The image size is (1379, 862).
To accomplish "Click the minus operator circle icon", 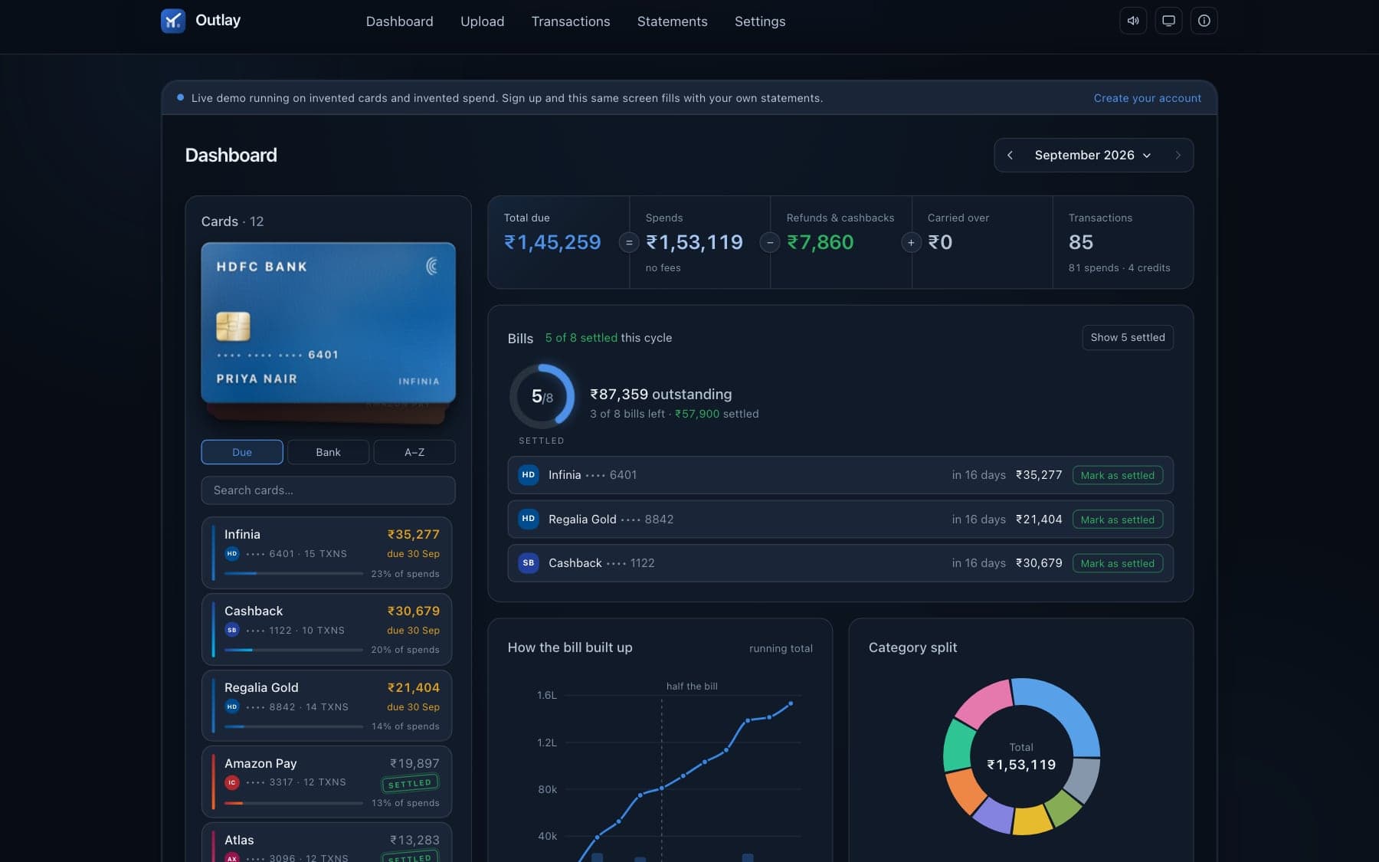I will pyautogui.click(x=770, y=243).
